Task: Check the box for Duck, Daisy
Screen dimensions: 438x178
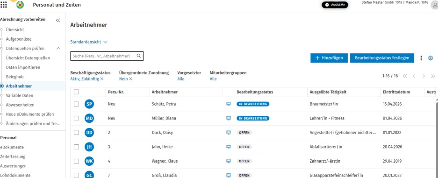Action: (77, 133)
